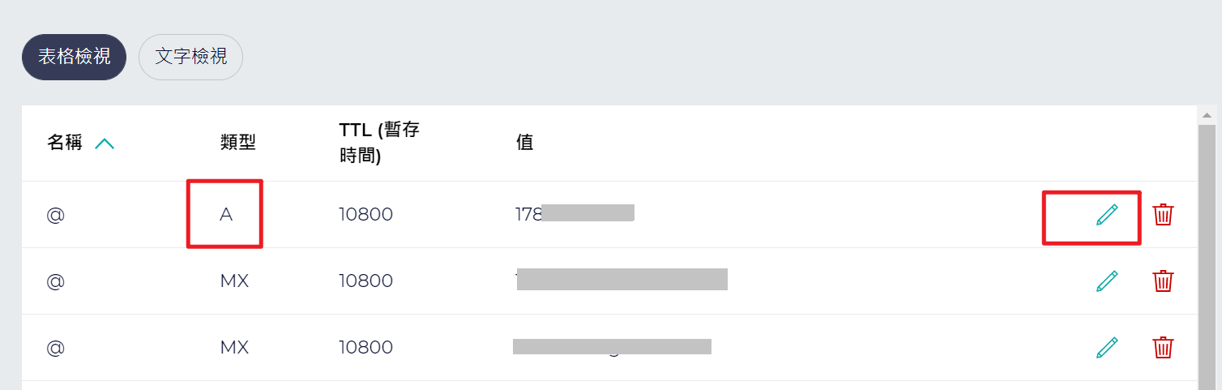
Task: Switch to 文字檢視 text view
Action: [x=190, y=57]
